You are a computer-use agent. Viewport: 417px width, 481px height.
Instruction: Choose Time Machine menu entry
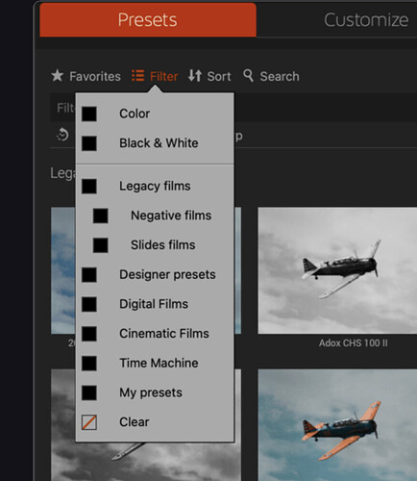pos(159,363)
